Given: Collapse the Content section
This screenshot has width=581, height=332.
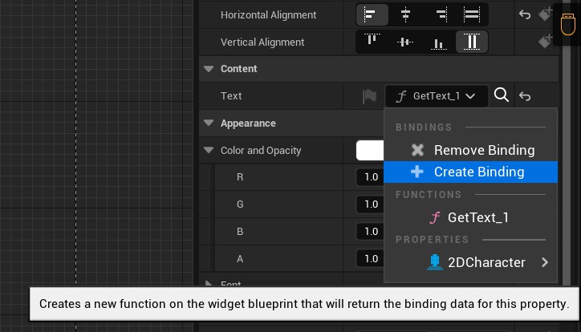Looking at the screenshot, I should point(209,69).
